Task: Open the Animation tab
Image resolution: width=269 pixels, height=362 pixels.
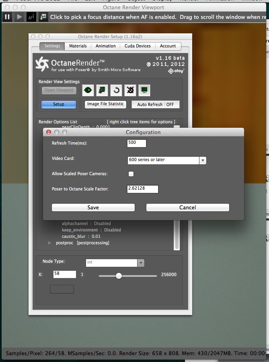Action: pyautogui.click(x=106, y=46)
